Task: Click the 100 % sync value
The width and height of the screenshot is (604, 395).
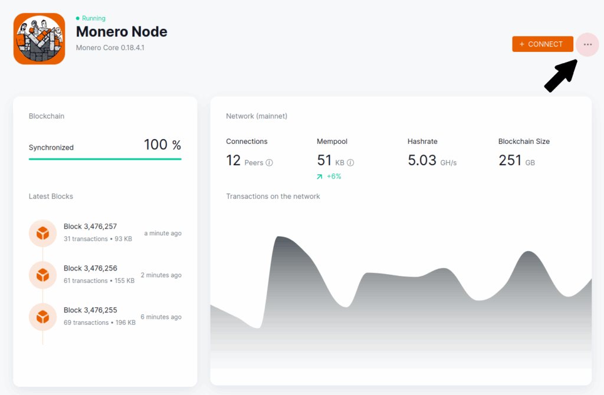Action: [162, 145]
